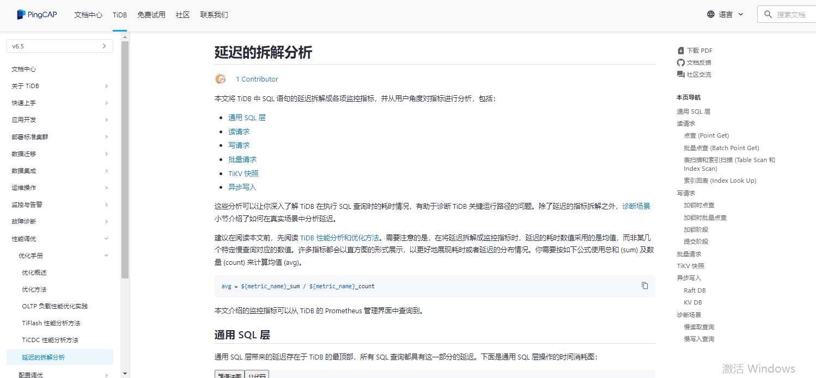Open 优化方法 sidebar page

click(34, 289)
